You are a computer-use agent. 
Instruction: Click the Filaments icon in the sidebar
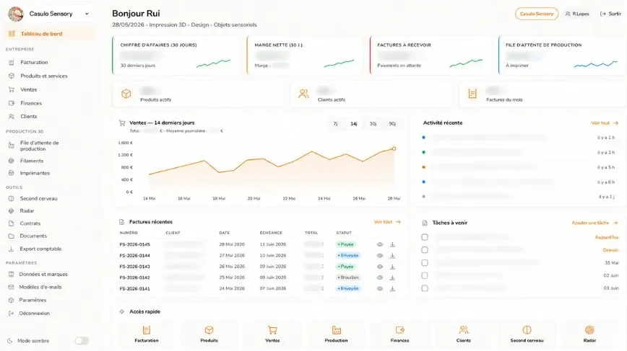[12, 161]
